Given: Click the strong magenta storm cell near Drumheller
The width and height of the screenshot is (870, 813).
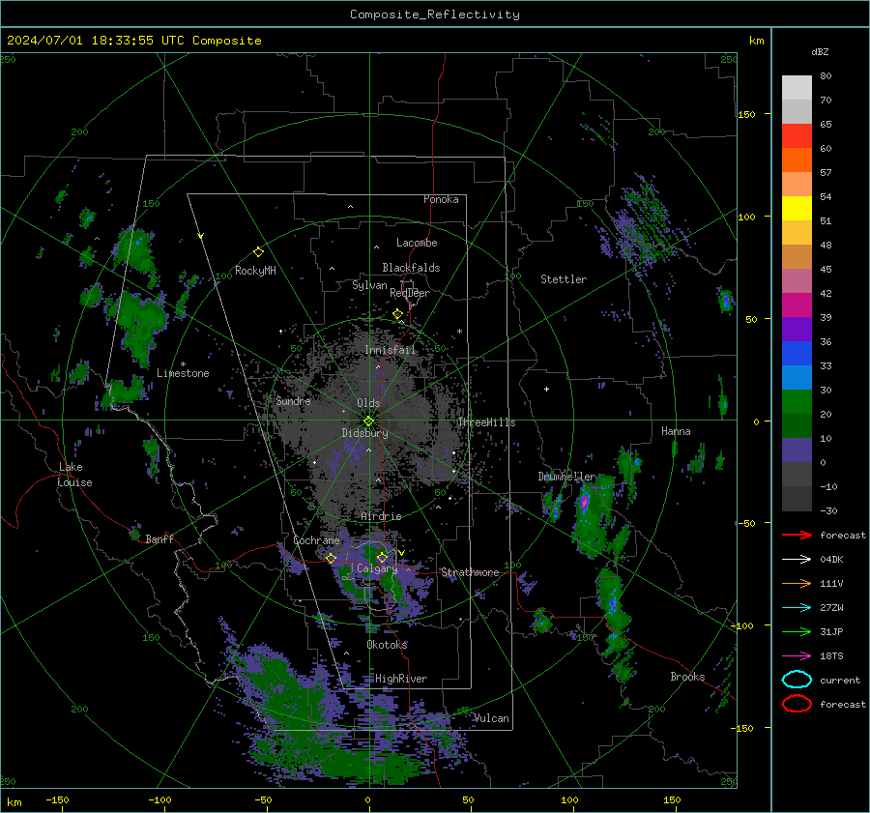Looking at the screenshot, I should coord(584,503).
